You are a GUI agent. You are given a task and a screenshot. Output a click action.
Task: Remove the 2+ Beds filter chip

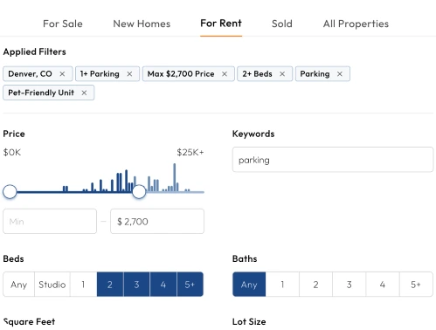coord(282,74)
